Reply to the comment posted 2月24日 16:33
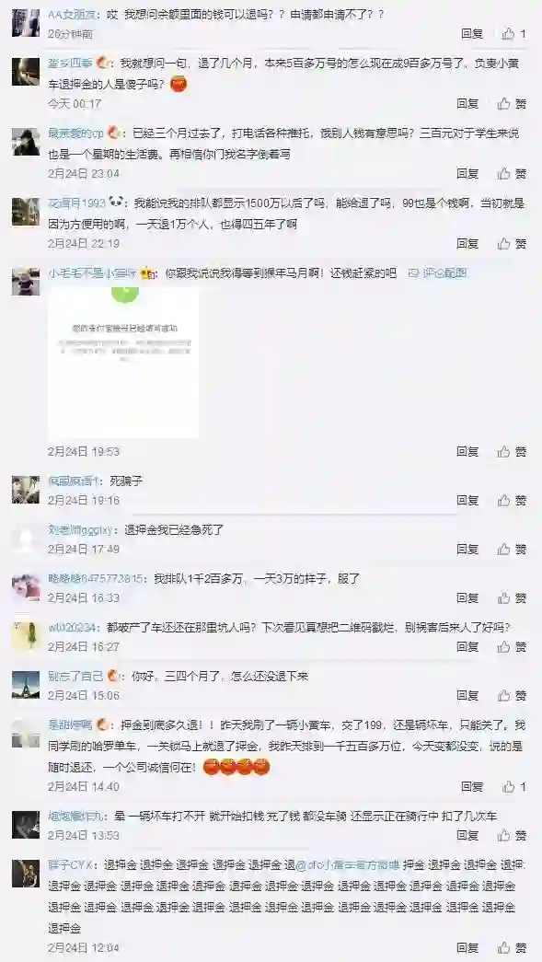542x962 pixels. tap(467, 597)
